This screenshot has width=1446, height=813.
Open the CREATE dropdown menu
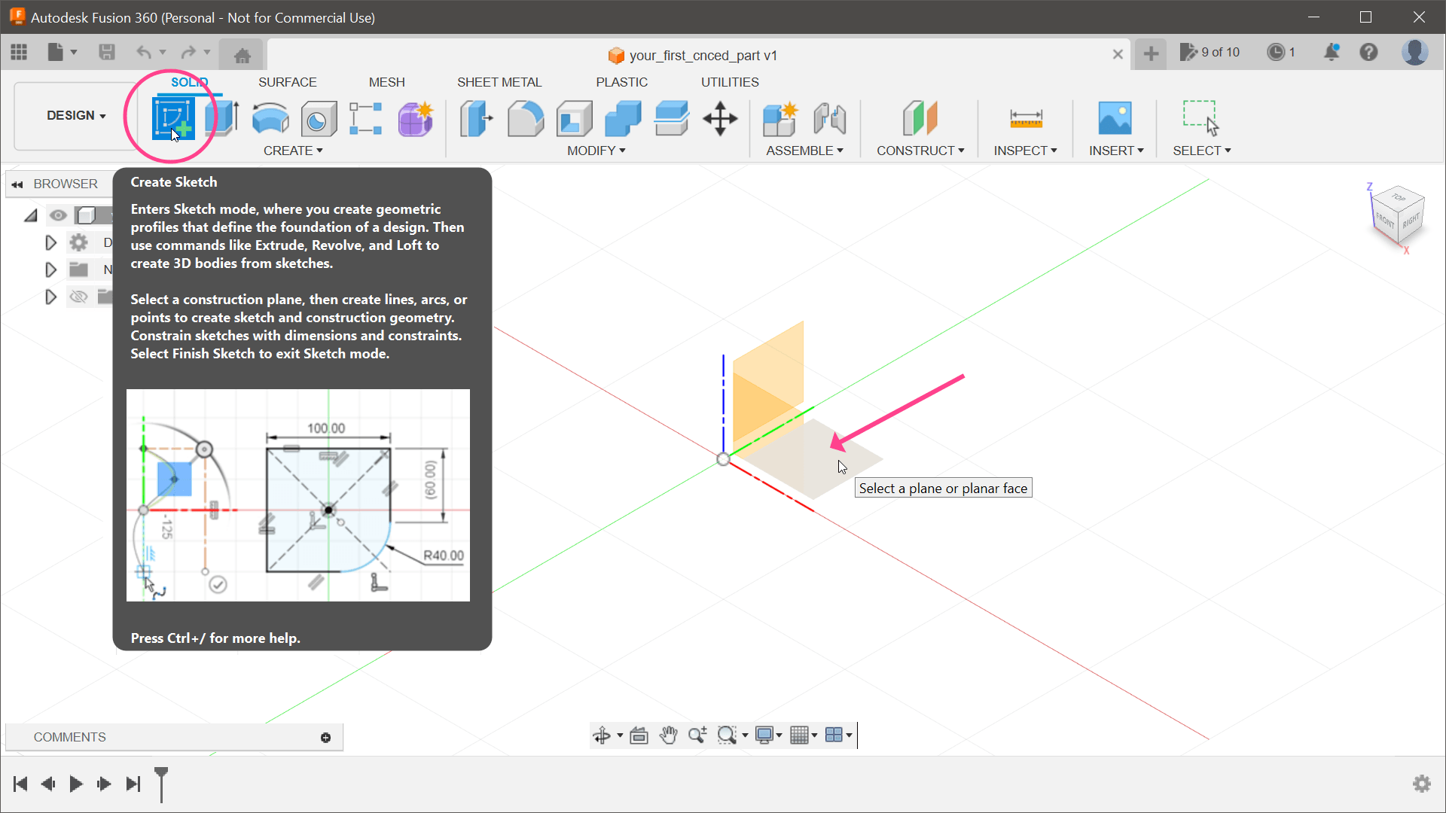pos(294,151)
